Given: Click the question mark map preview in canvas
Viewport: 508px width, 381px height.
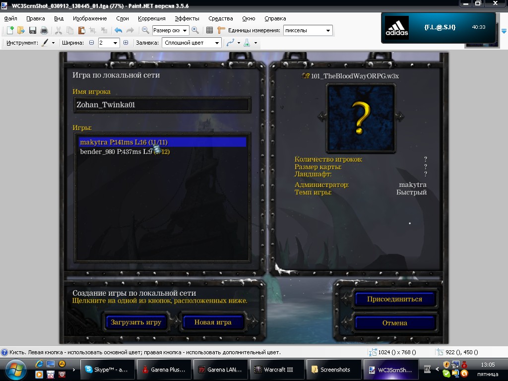Looking at the screenshot, I should coord(361,118).
